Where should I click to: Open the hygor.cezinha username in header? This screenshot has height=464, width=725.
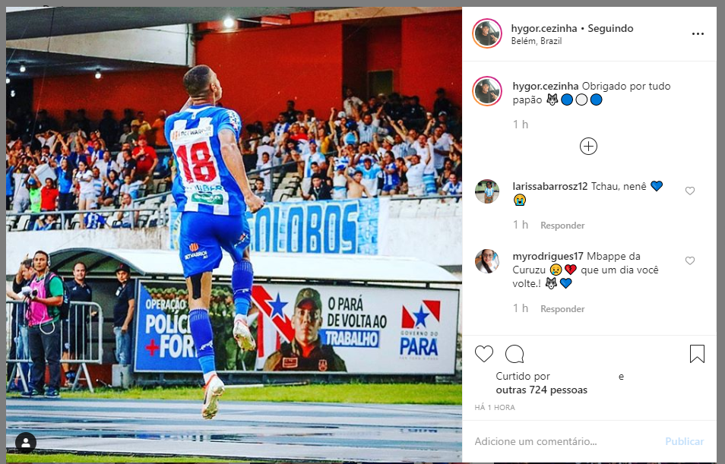click(544, 28)
